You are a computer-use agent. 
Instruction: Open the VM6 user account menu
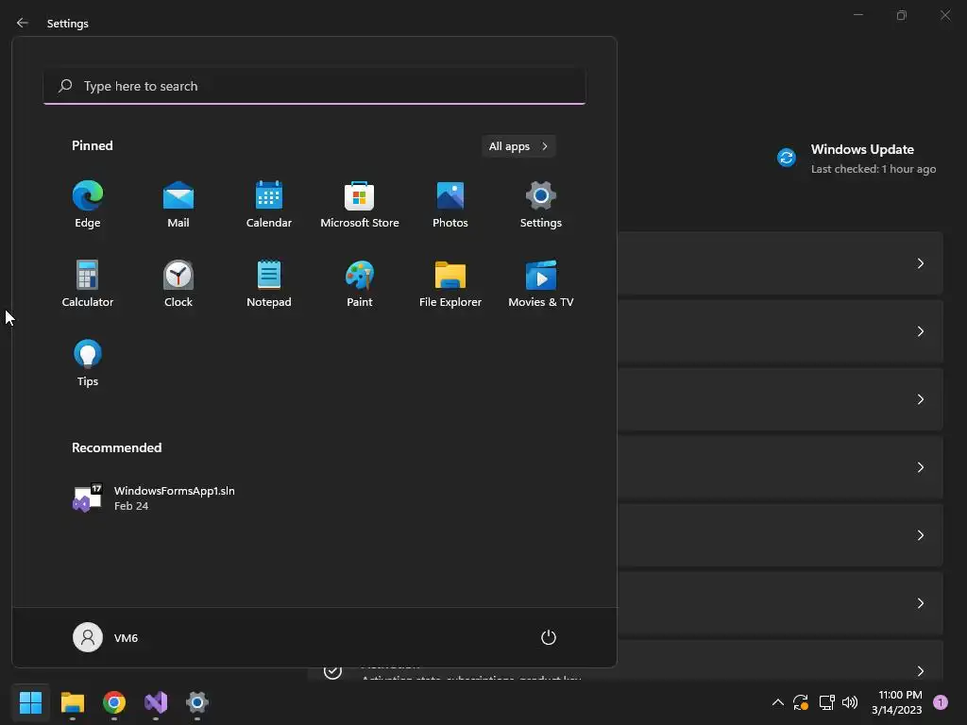pyautogui.click(x=106, y=637)
